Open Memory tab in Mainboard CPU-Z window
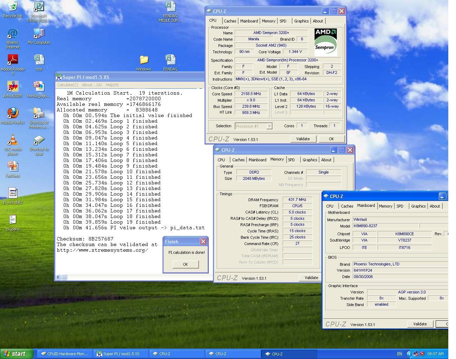This screenshot has width=456, height=359. [x=385, y=206]
